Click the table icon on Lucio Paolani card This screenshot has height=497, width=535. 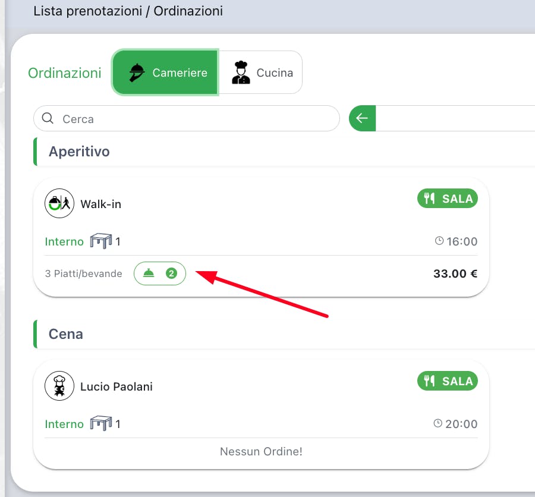[x=101, y=424]
